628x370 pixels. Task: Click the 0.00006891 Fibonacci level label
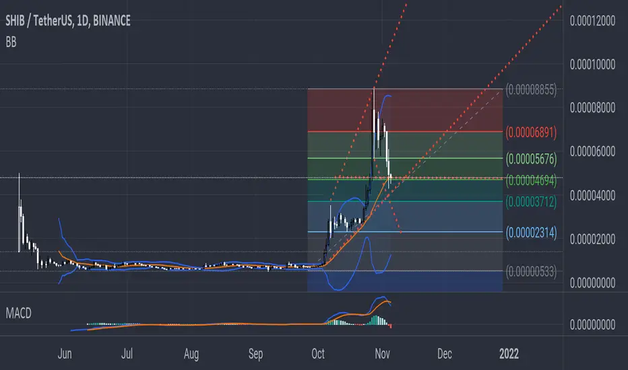531,133
